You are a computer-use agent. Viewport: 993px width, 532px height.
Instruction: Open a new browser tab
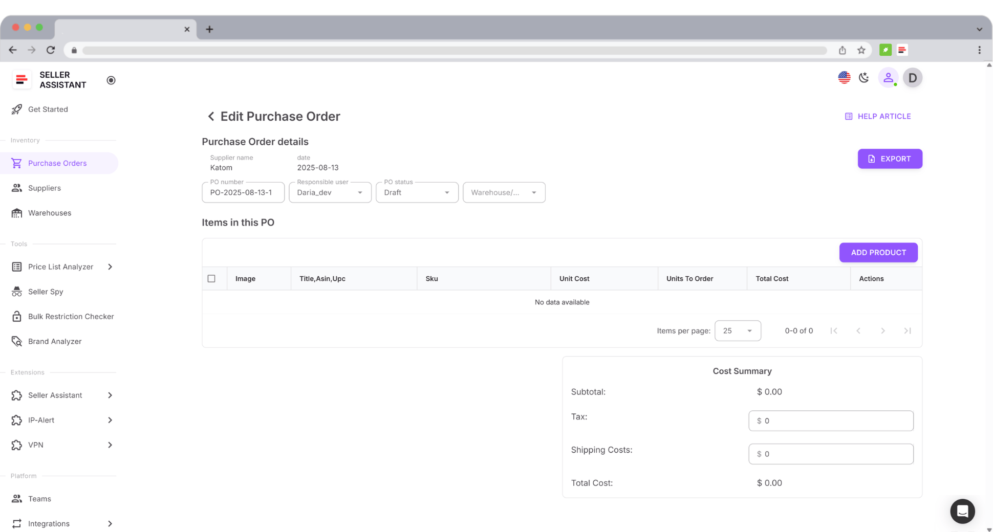[x=209, y=29]
